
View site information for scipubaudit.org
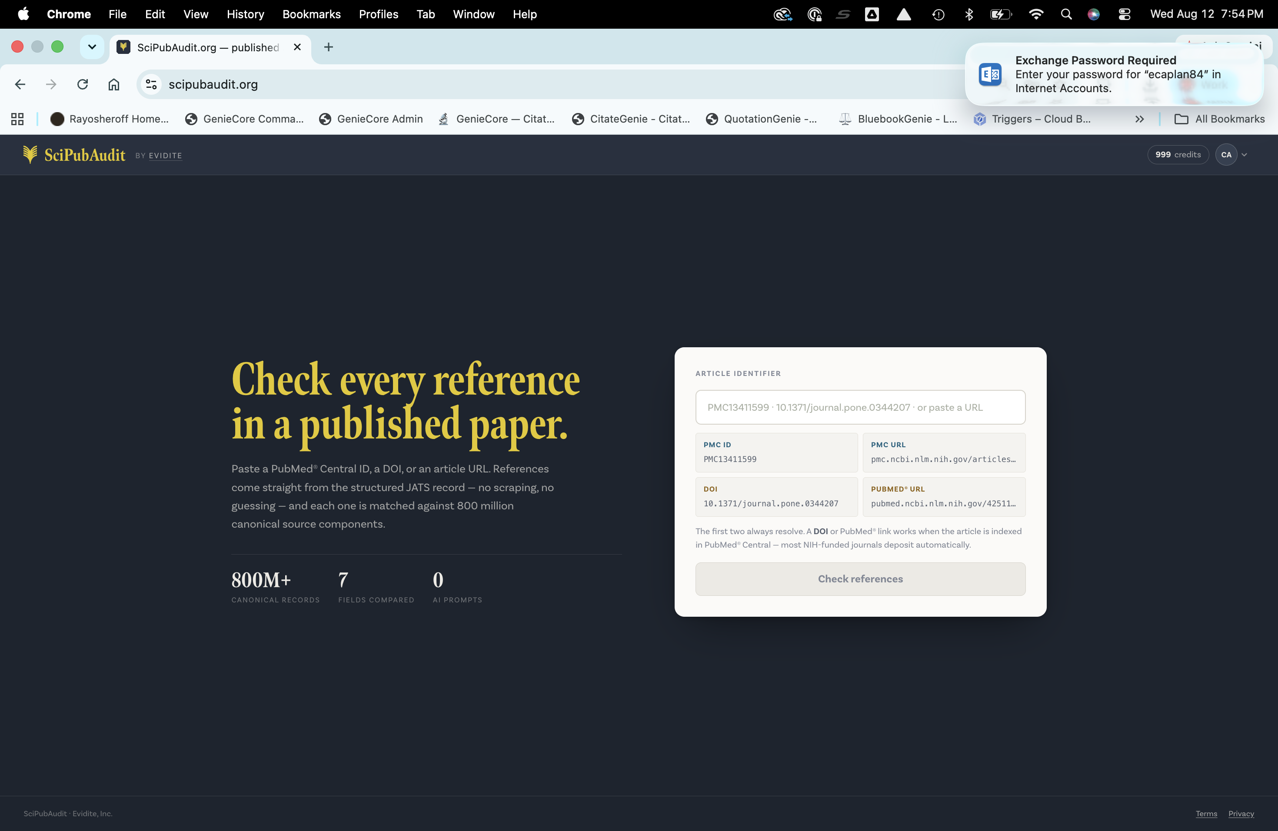click(151, 84)
